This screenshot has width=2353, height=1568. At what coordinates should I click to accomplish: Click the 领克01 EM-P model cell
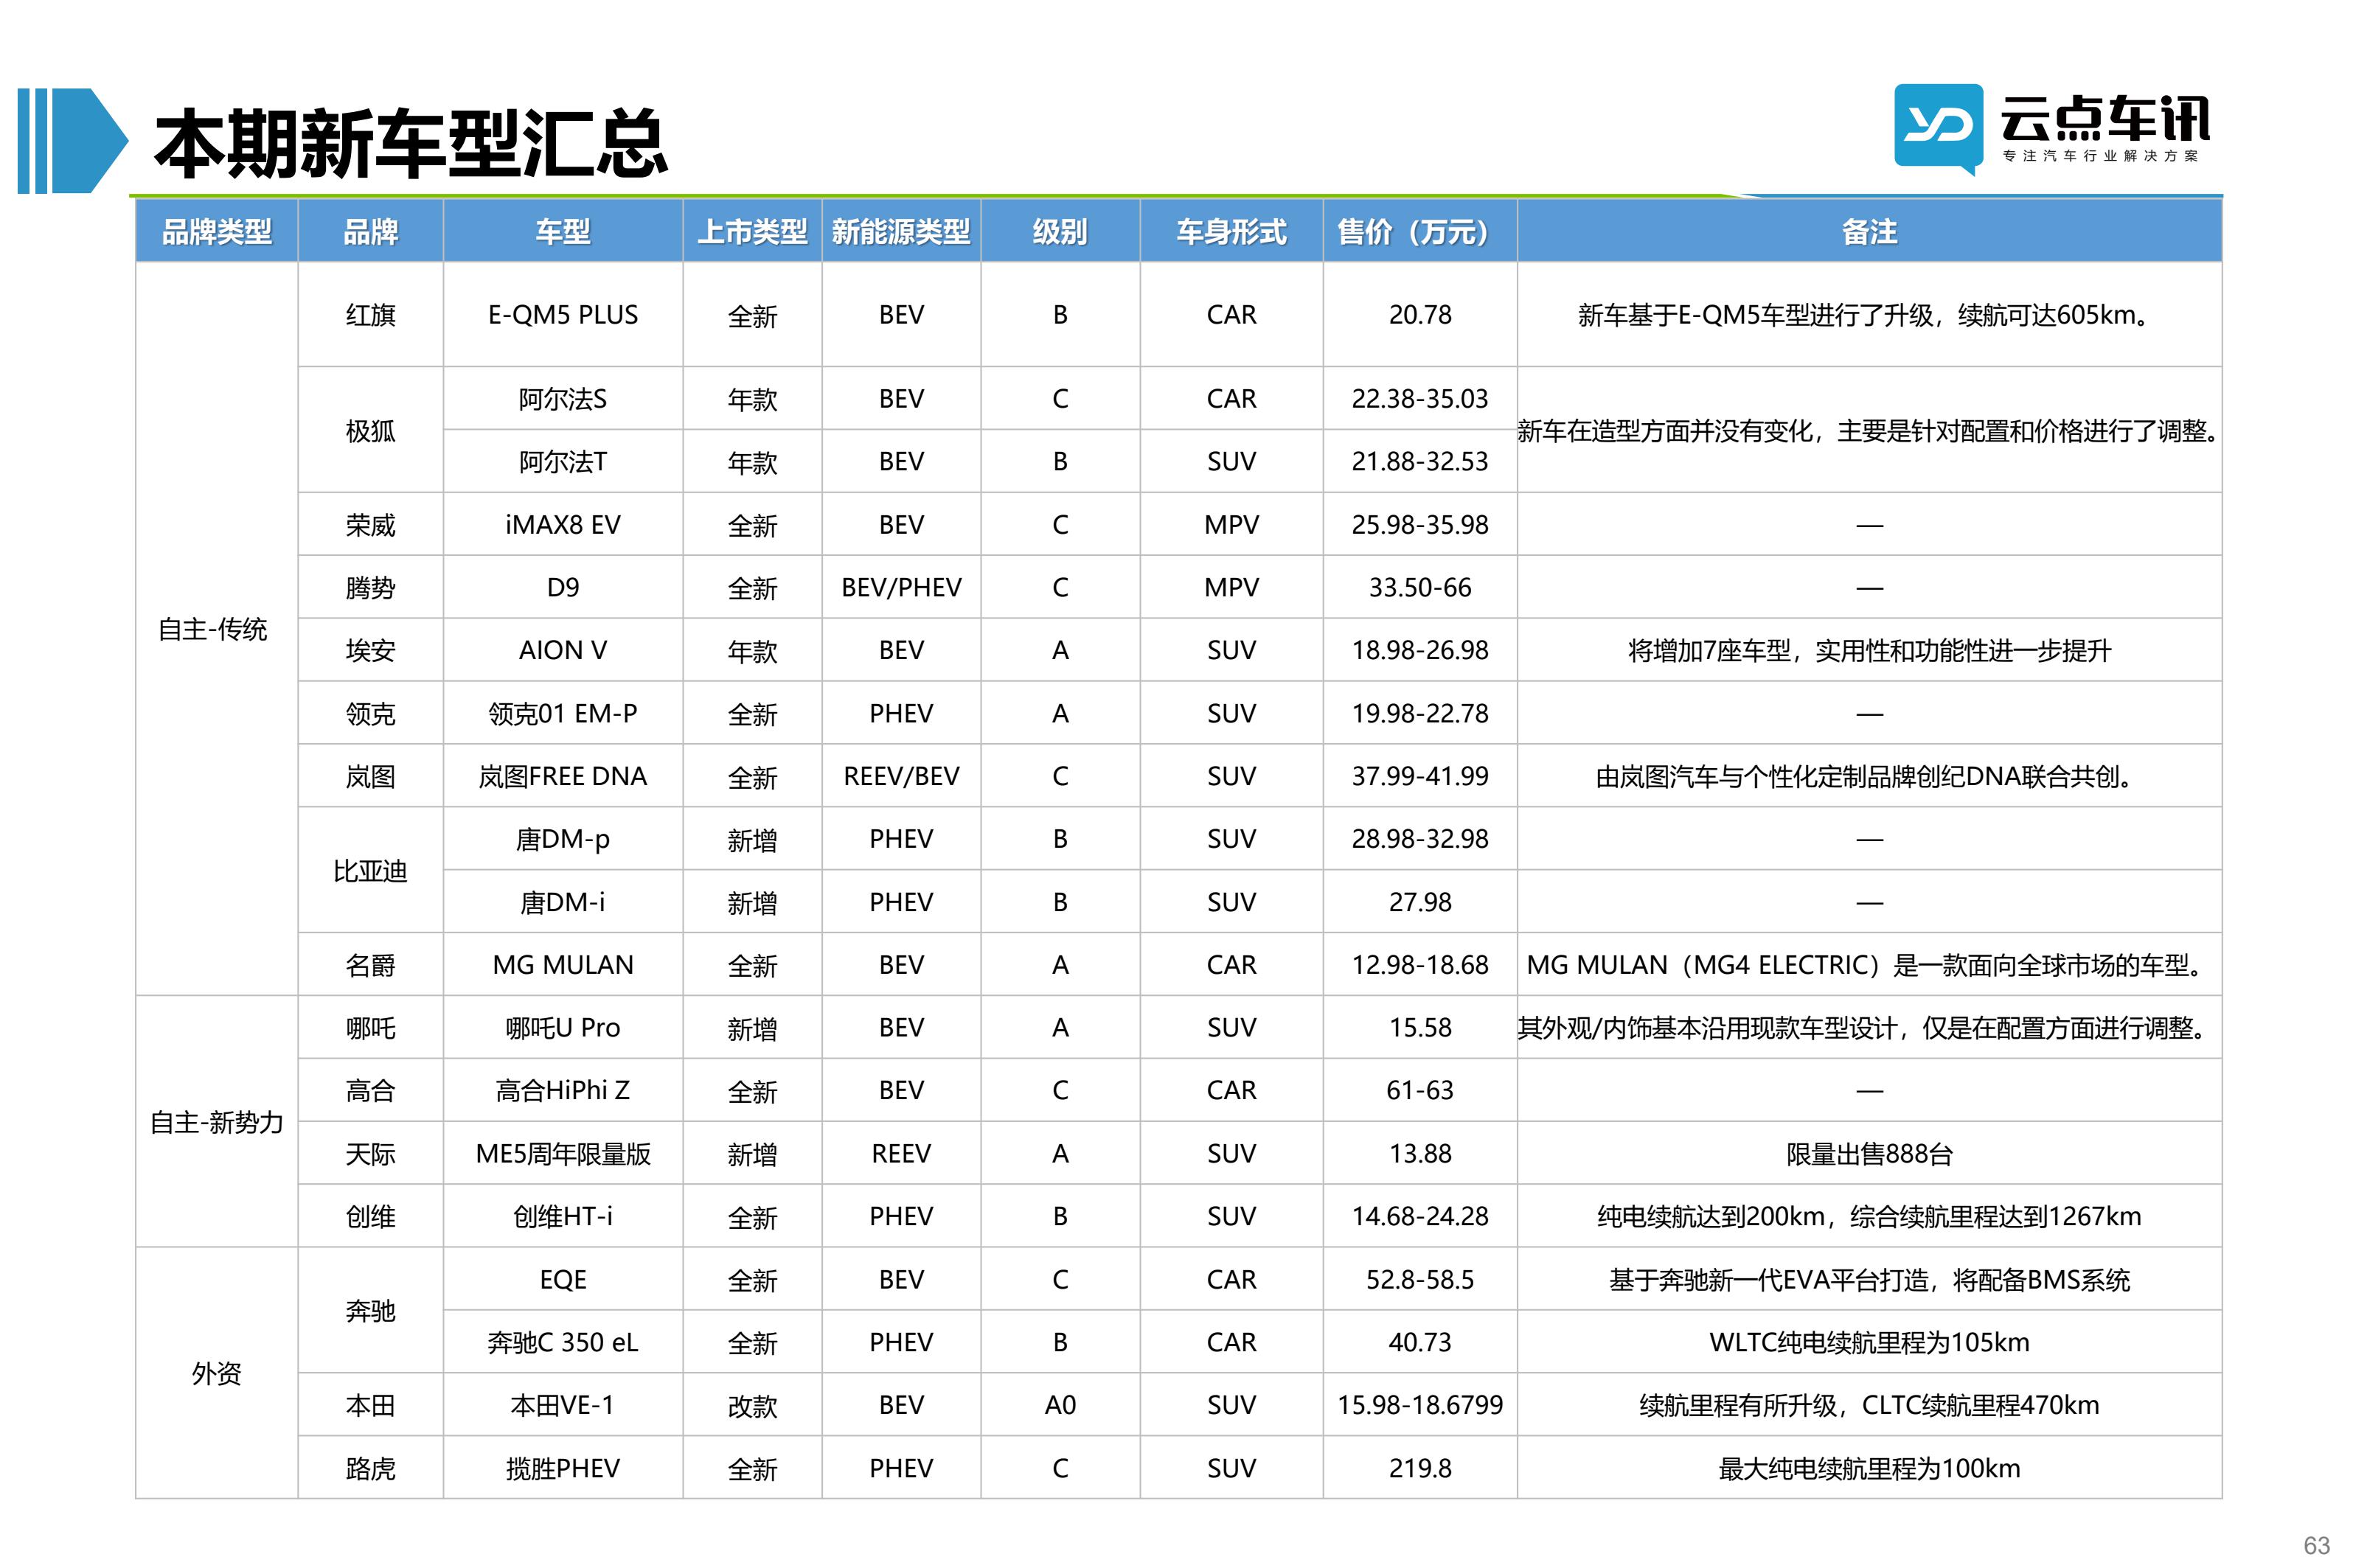[563, 713]
